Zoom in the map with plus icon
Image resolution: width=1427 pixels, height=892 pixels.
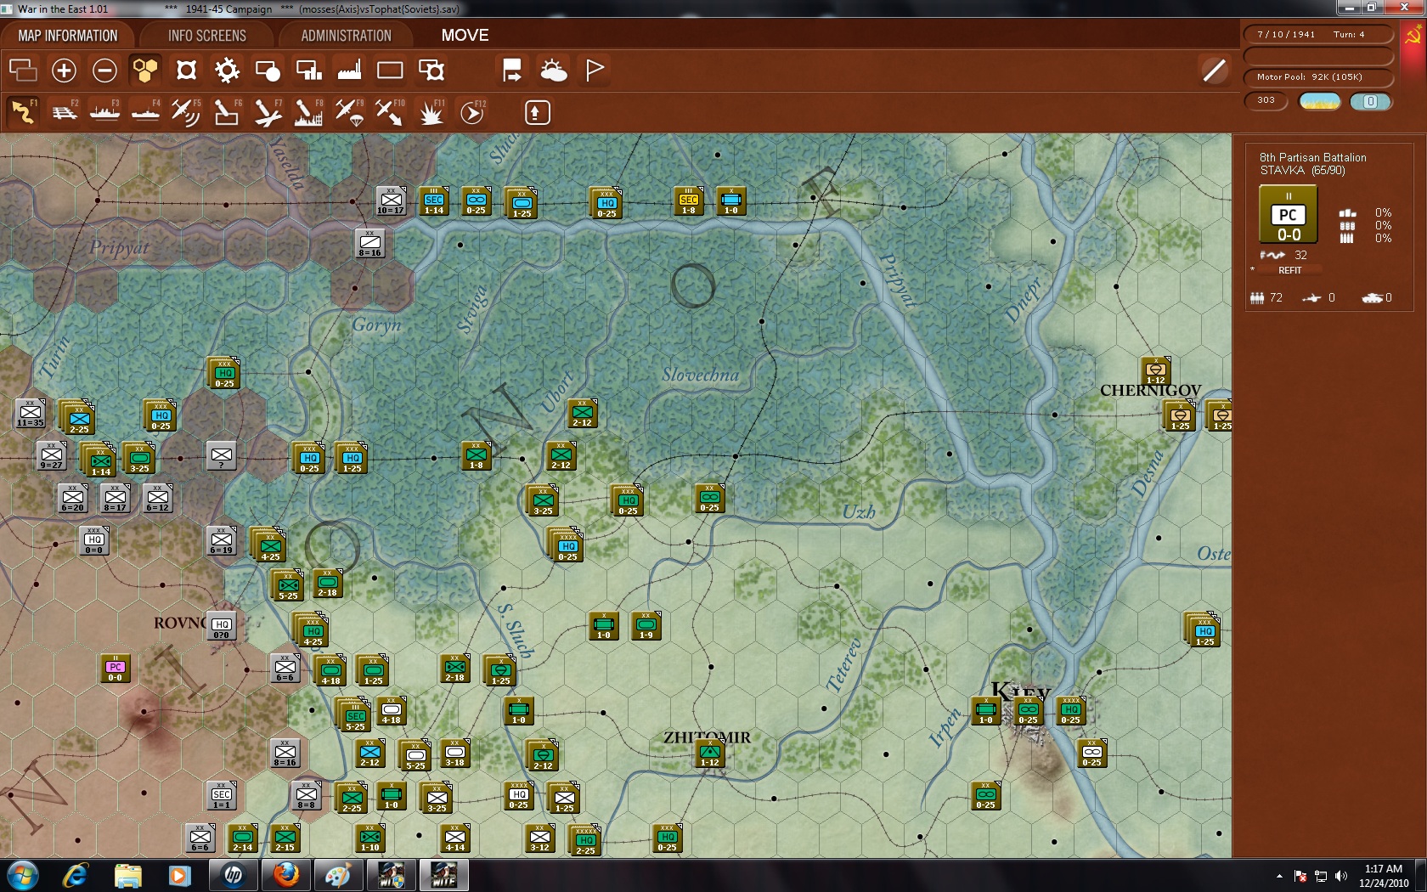[64, 70]
